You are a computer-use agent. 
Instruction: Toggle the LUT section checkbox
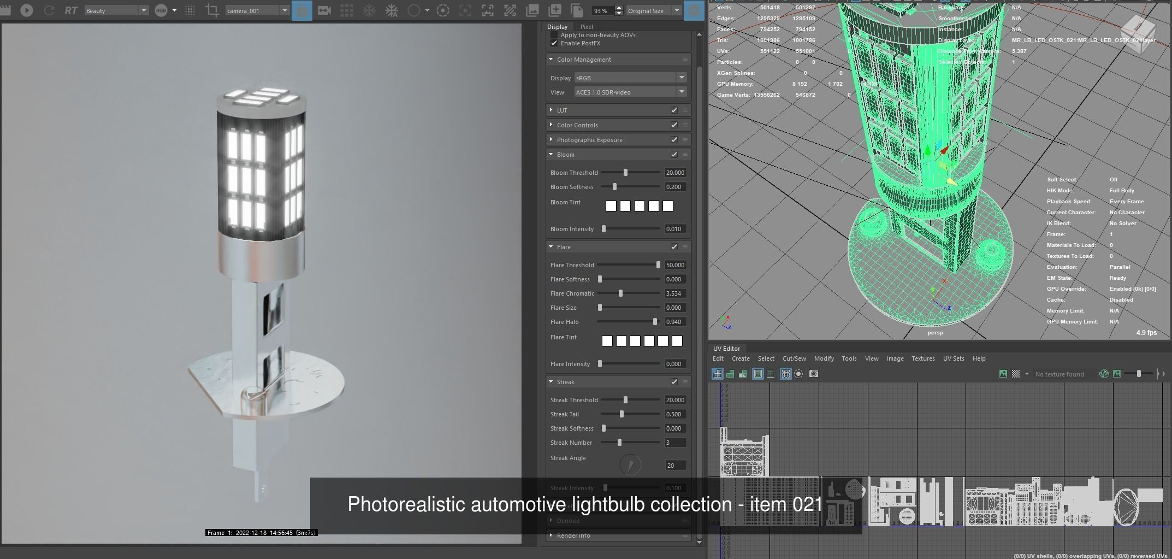coord(674,110)
